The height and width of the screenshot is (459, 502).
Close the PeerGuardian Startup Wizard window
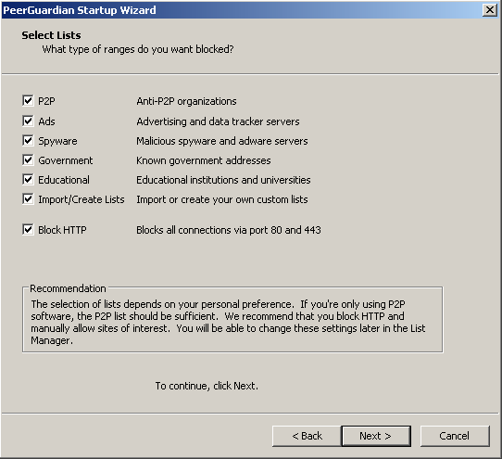tap(490, 10)
